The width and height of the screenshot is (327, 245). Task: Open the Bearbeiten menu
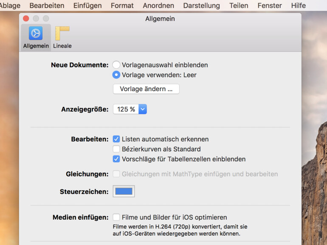[47, 6]
